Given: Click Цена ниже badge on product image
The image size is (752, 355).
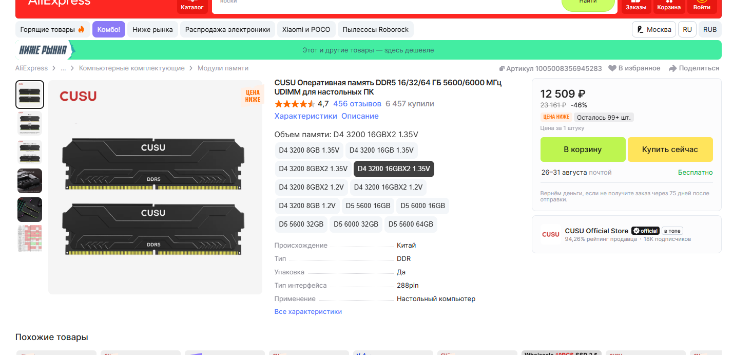Looking at the screenshot, I should (x=253, y=96).
